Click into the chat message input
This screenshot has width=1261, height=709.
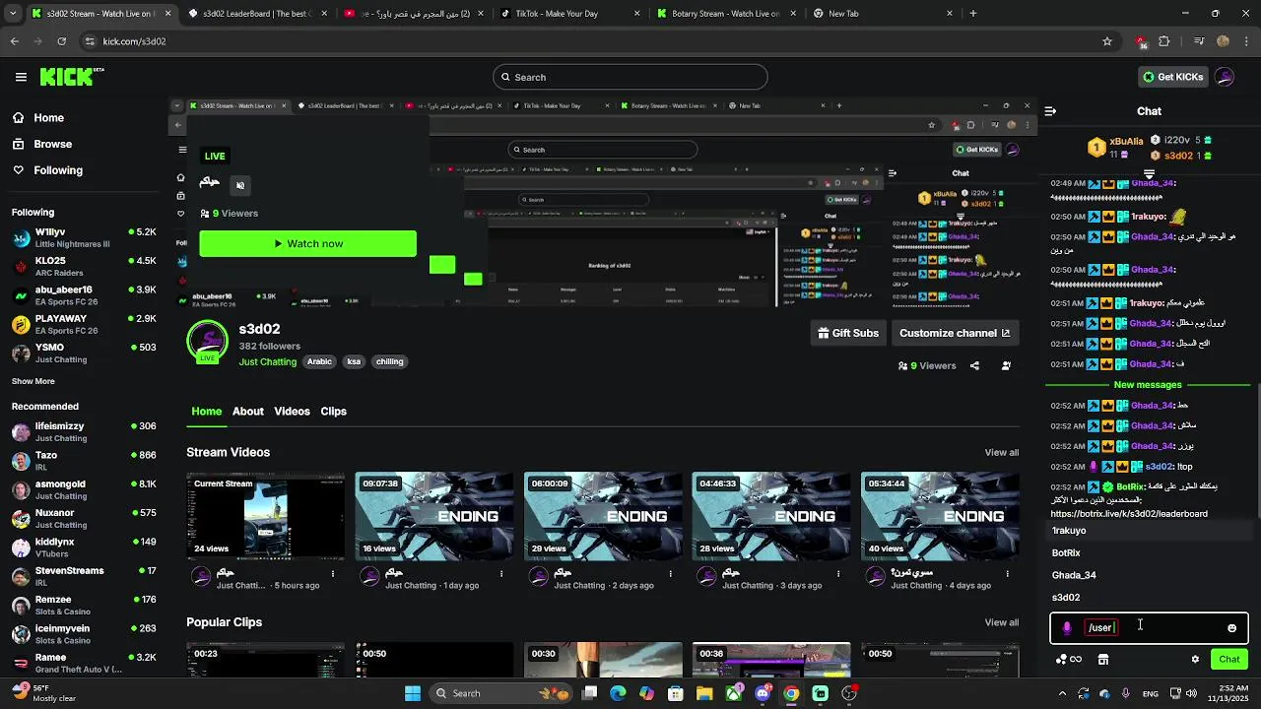click(1149, 628)
